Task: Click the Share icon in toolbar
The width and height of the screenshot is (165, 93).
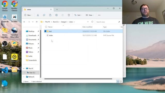Action: tap(63, 15)
